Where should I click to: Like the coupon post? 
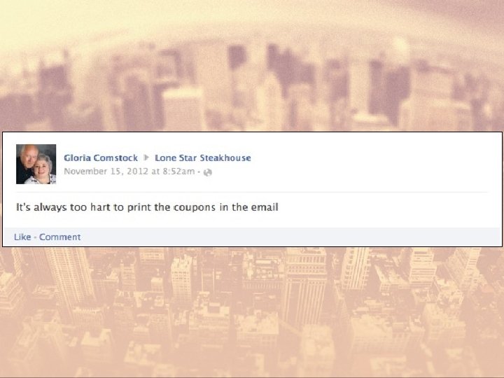(22, 237)
